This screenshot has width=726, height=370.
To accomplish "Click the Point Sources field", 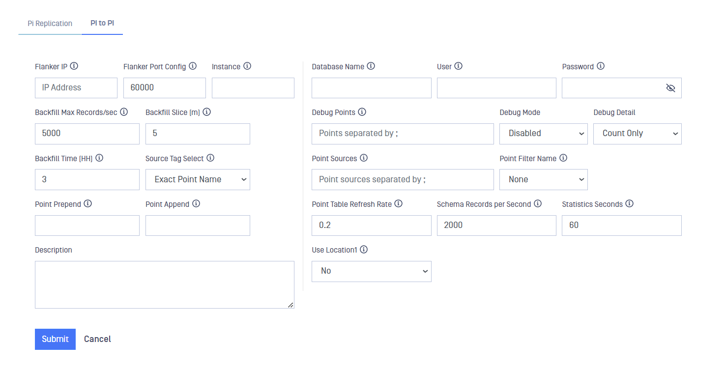I will click(x=403, y=179).
